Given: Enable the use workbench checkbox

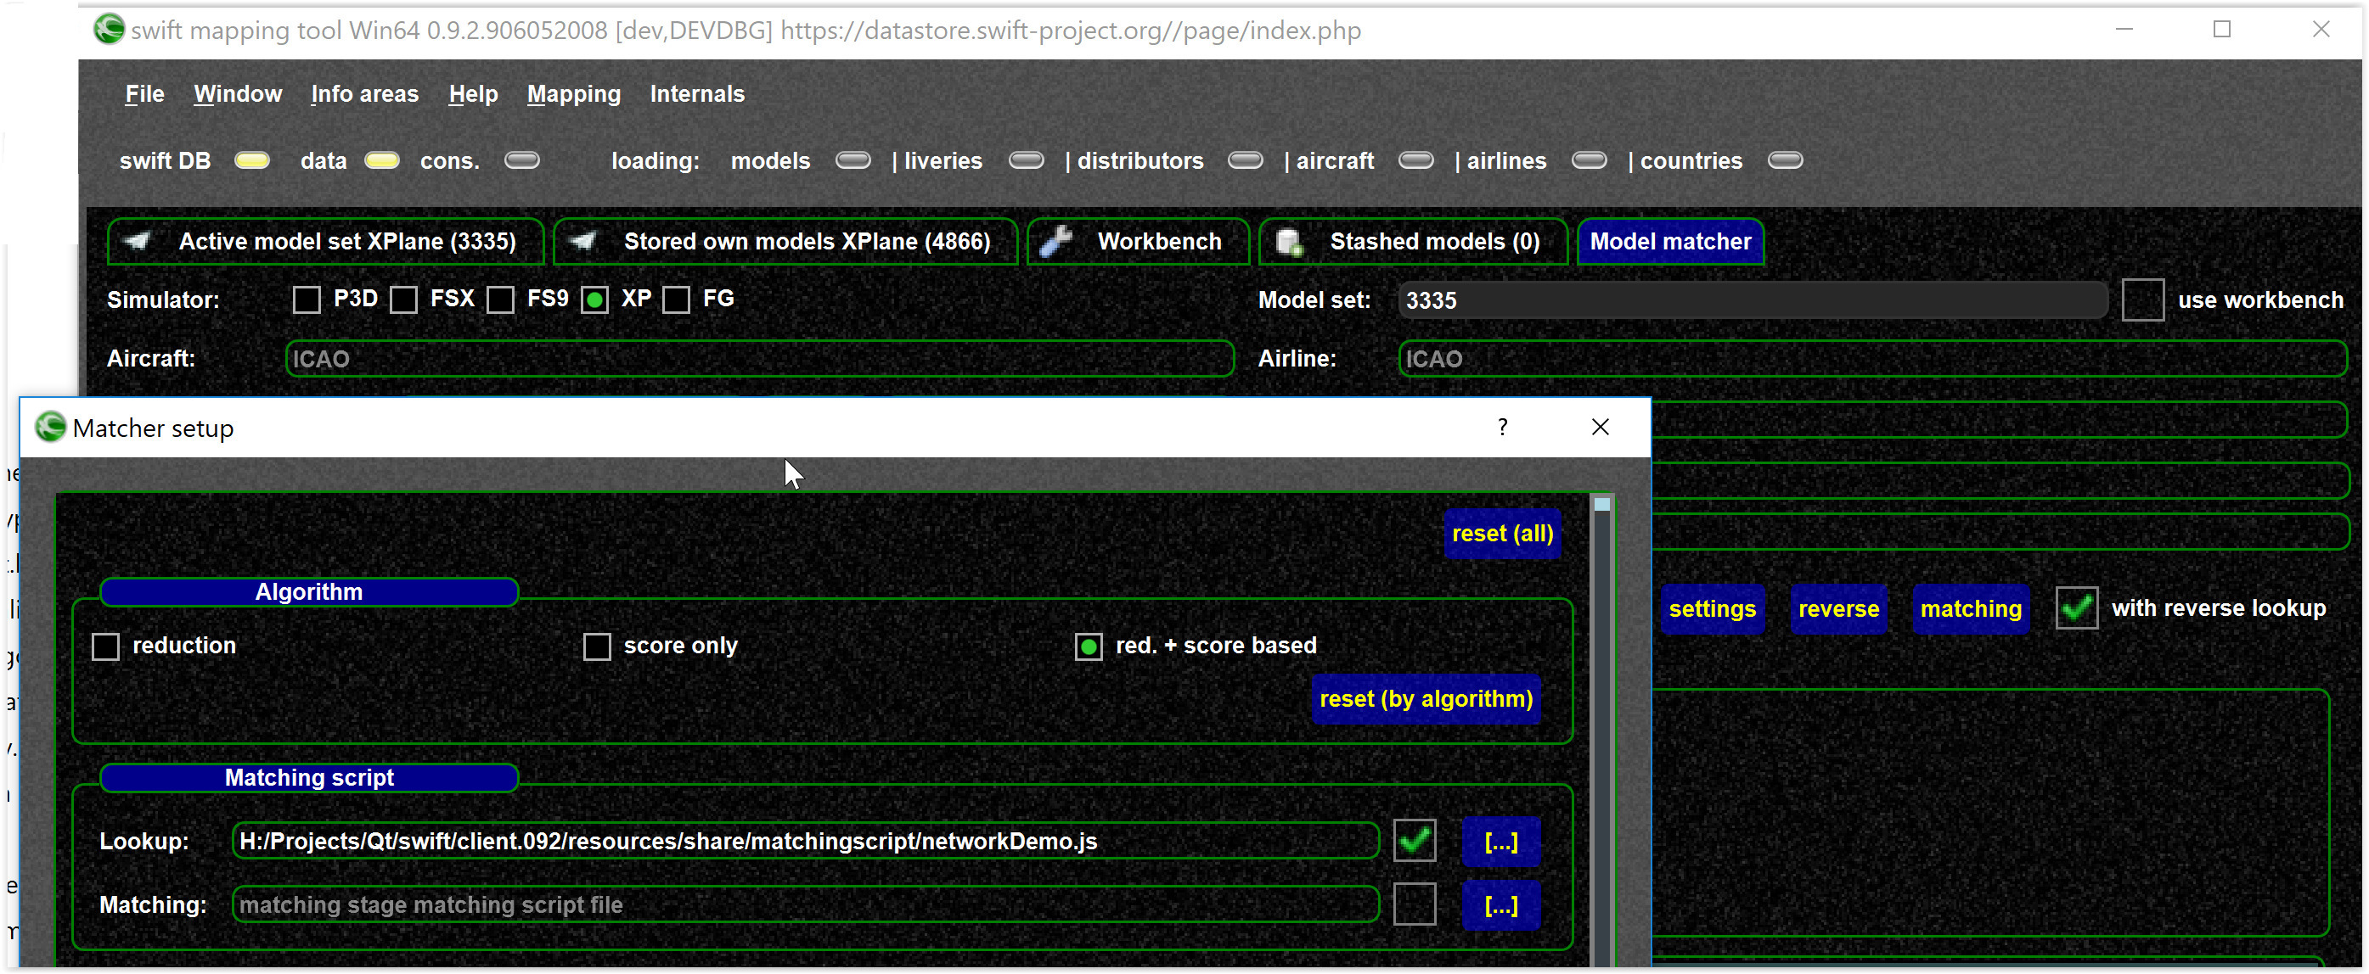Looking at the screenshot, I should [x=2143, y=300].
